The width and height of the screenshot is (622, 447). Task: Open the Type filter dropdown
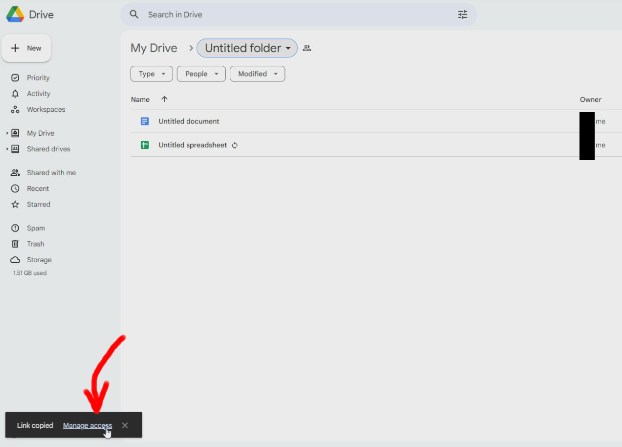click(x=151, y=74)
